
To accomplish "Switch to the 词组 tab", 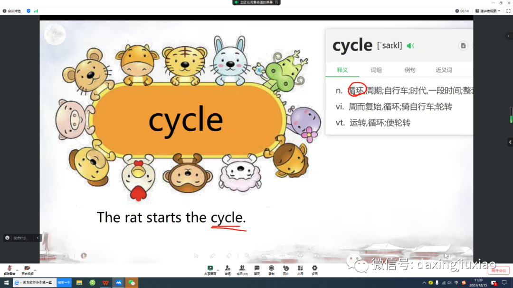I will click(x=376, y=70).
